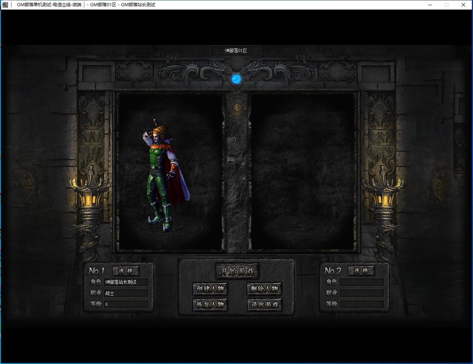Viewport: 473px width, 364px height.
Task: Click the No.2 选择 select button
Action: (x=361, y=271)
